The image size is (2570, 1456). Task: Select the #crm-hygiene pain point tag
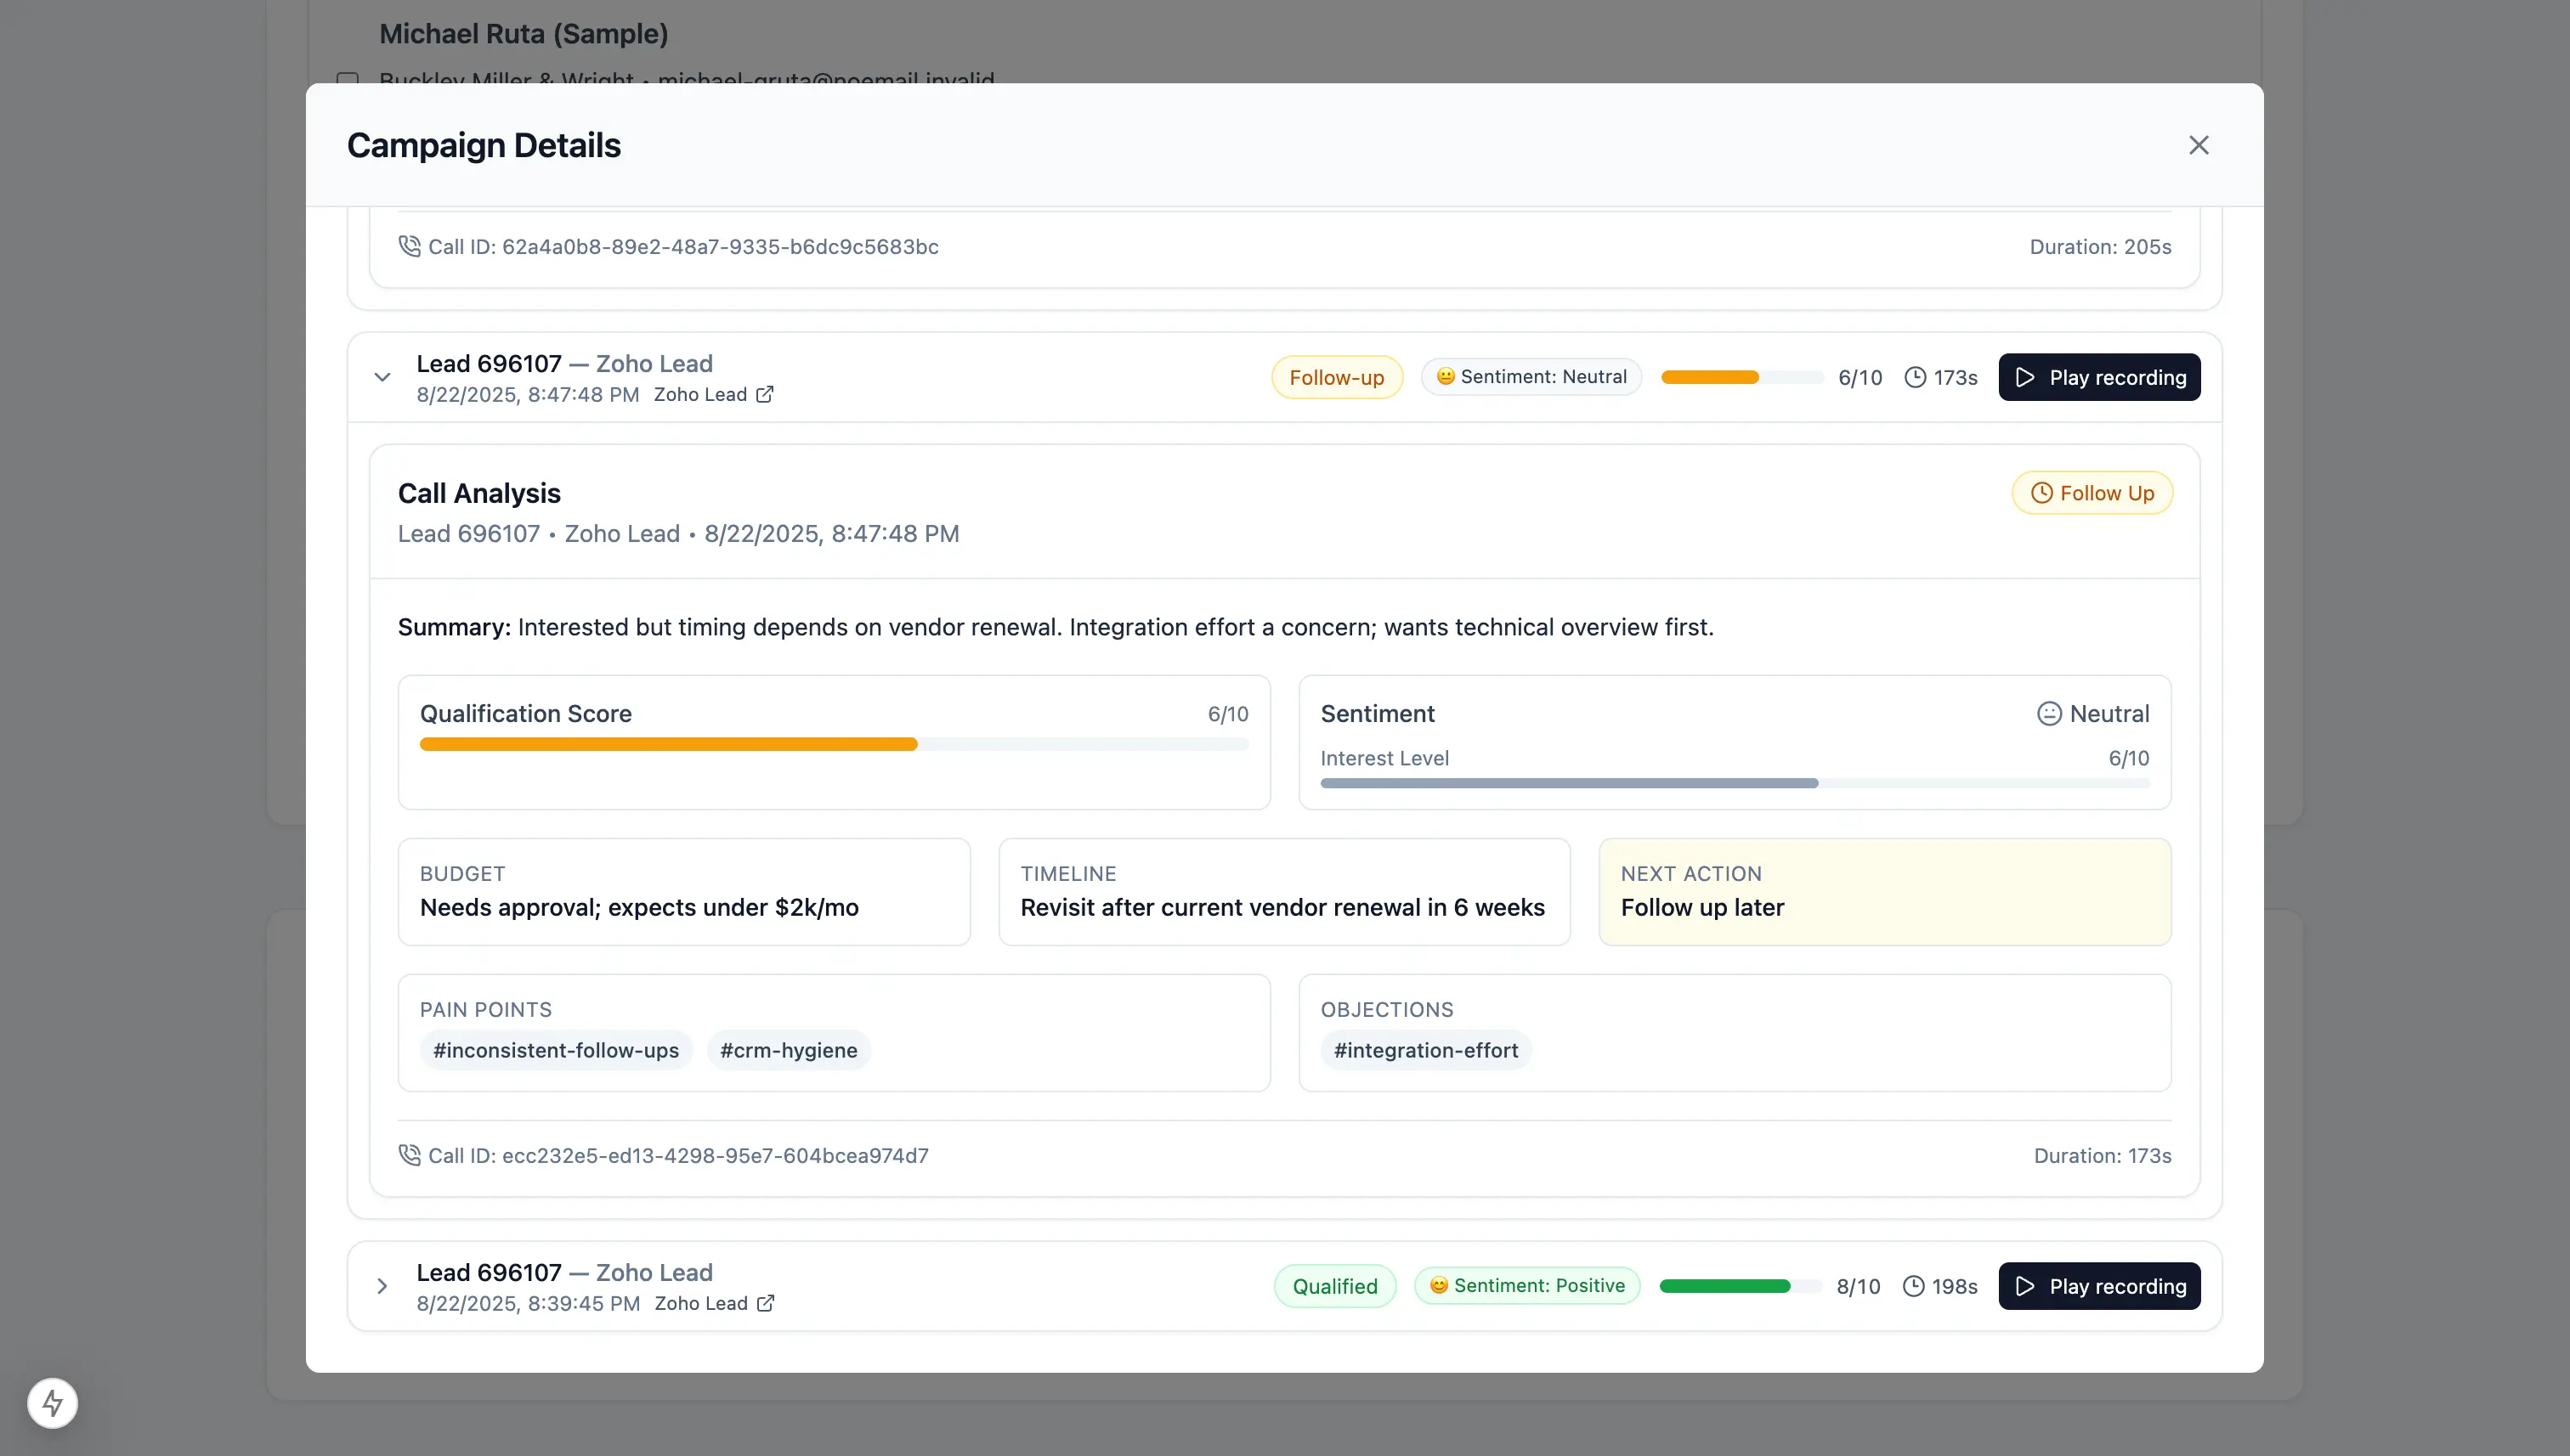coord(789,1050)
